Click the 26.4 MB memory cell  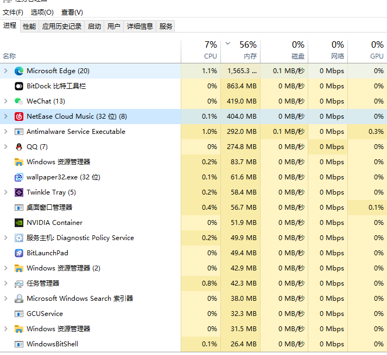240,344
